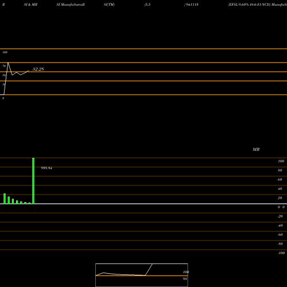The height and width of the screenshot is (287, 287).
Task: Click the -100 label on MR axis
Action: (281, 253)
